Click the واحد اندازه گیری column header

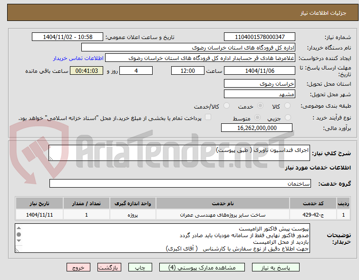coord(133,203)
